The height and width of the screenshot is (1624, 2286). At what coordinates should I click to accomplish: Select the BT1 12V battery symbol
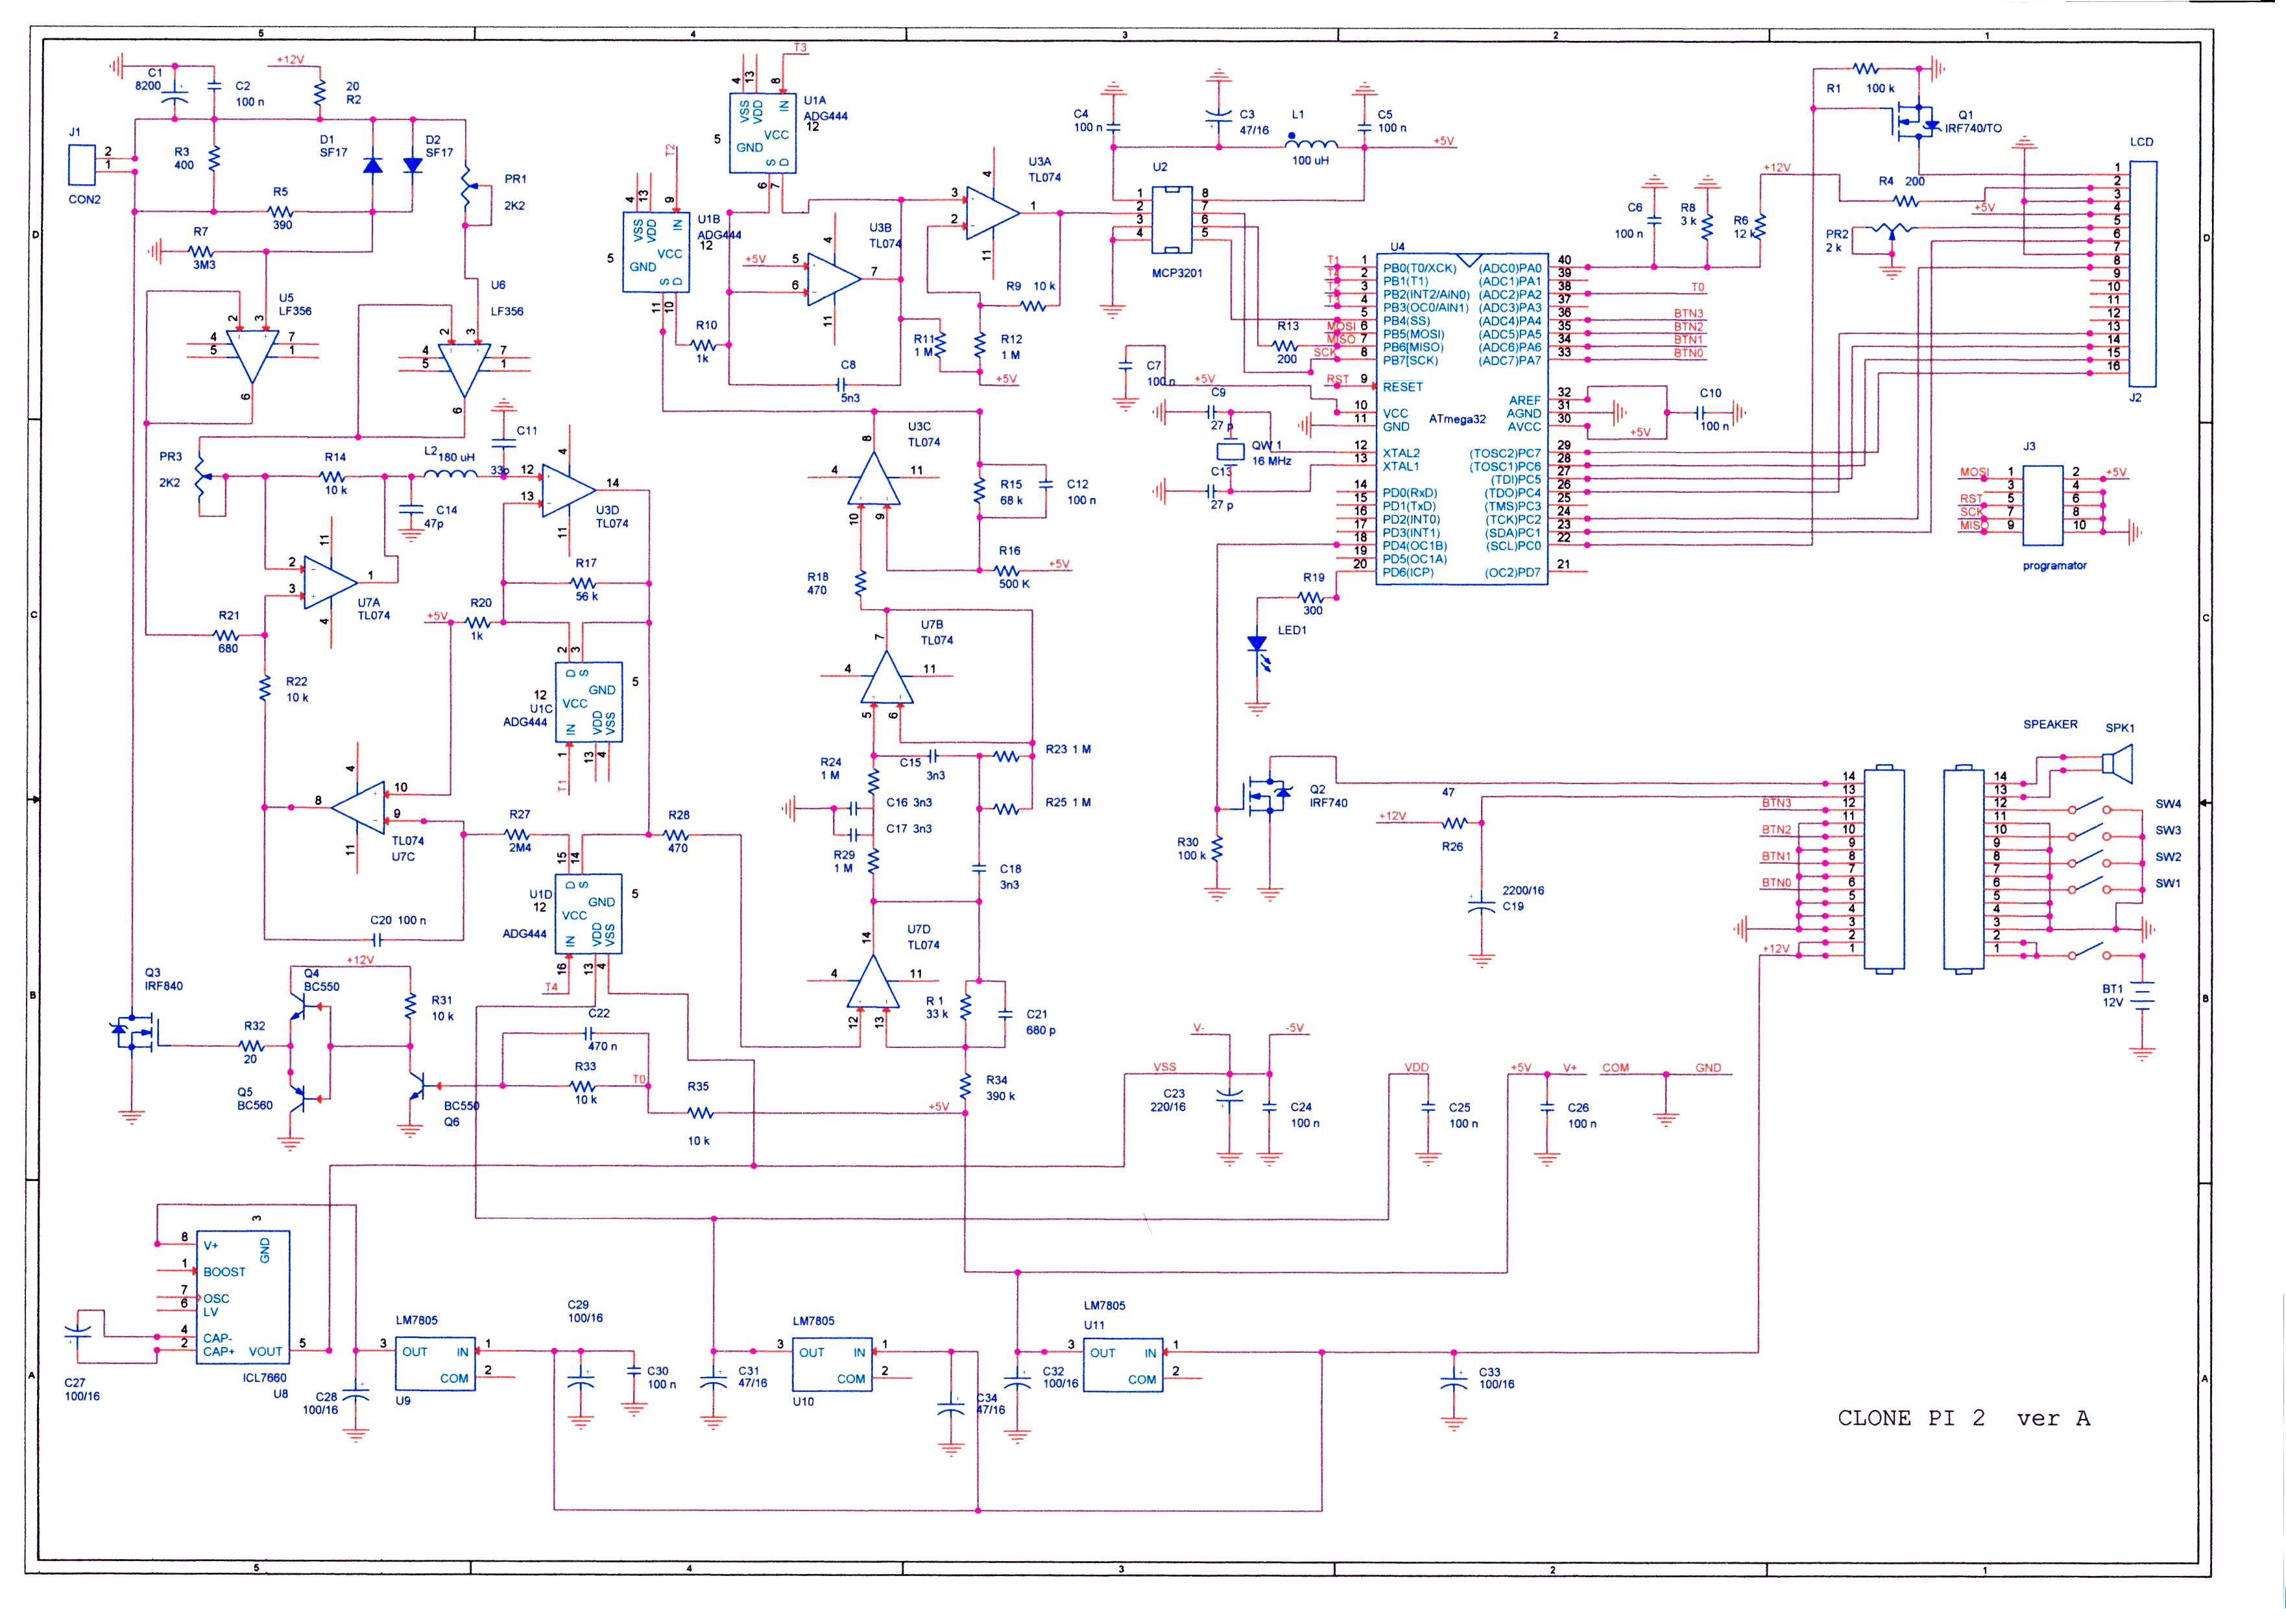pos(2142,996)
